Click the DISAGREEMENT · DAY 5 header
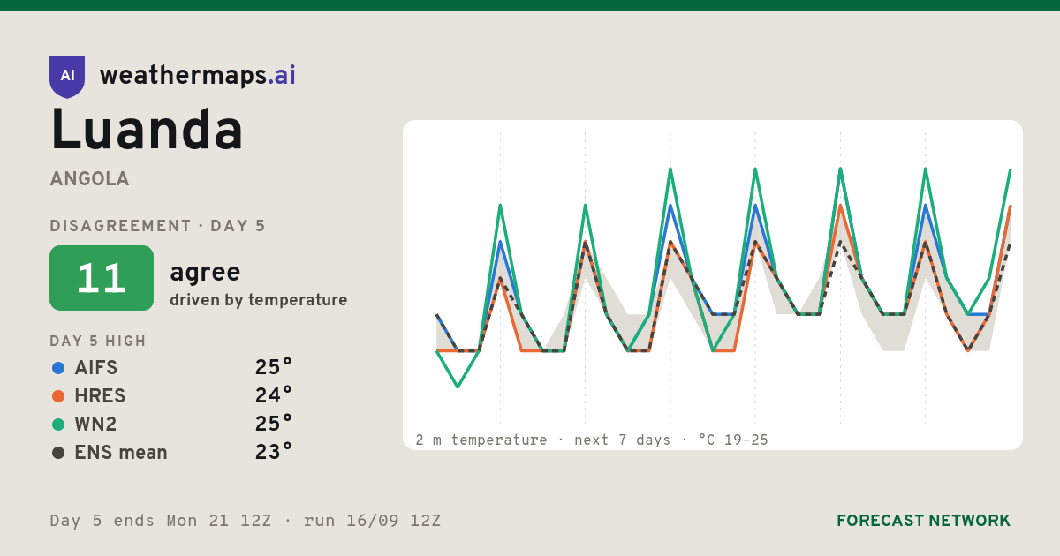The height and width of the screenshot is (556, 1060). [x=158, y=226]
